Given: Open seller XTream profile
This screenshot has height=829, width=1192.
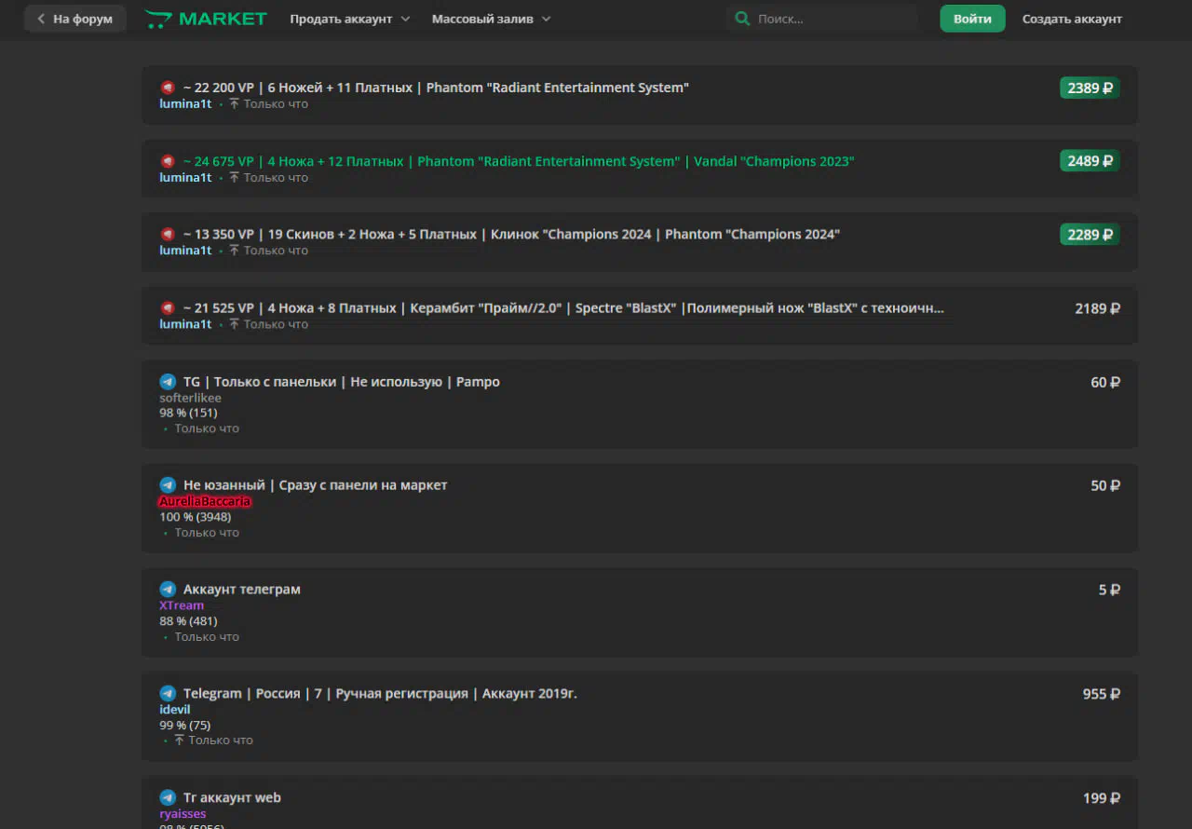Looking at the screenshot, I should (x=182, y=605).
